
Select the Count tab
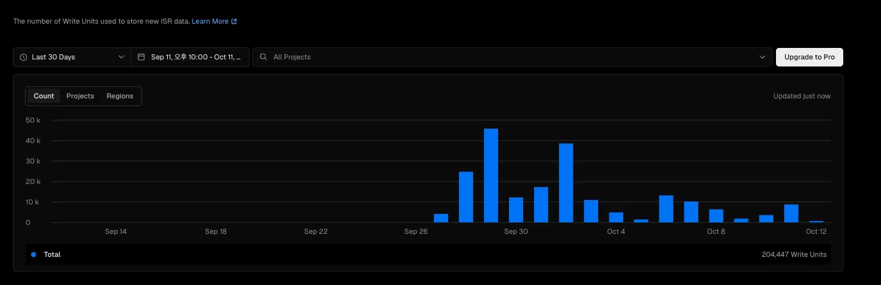click(x=44, y=96)
